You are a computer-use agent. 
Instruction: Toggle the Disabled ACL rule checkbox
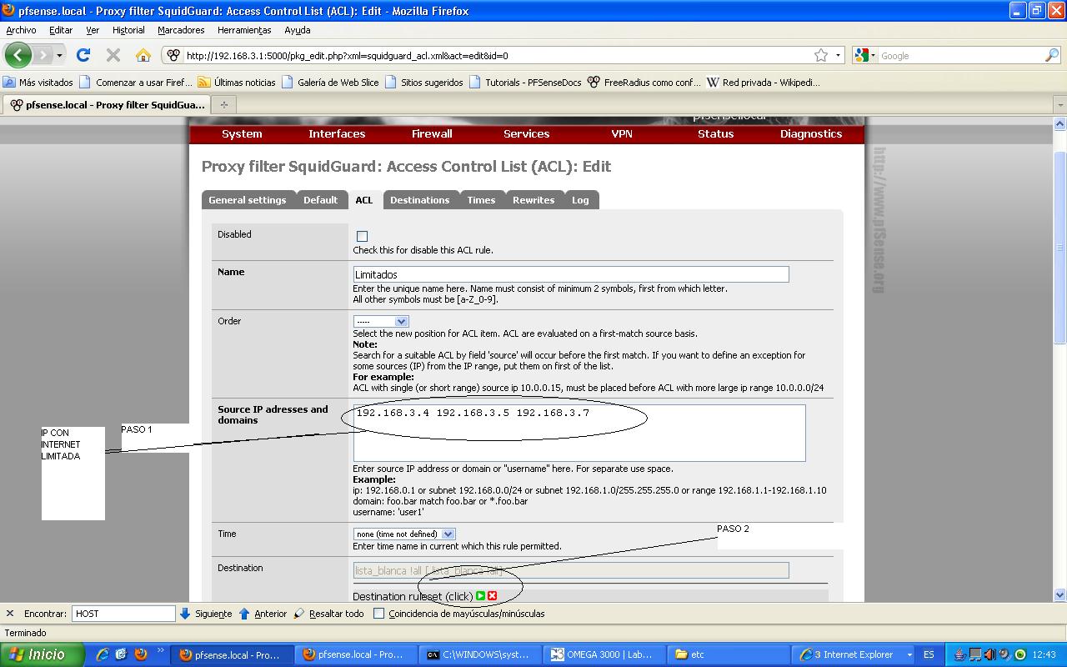[362, 236]
